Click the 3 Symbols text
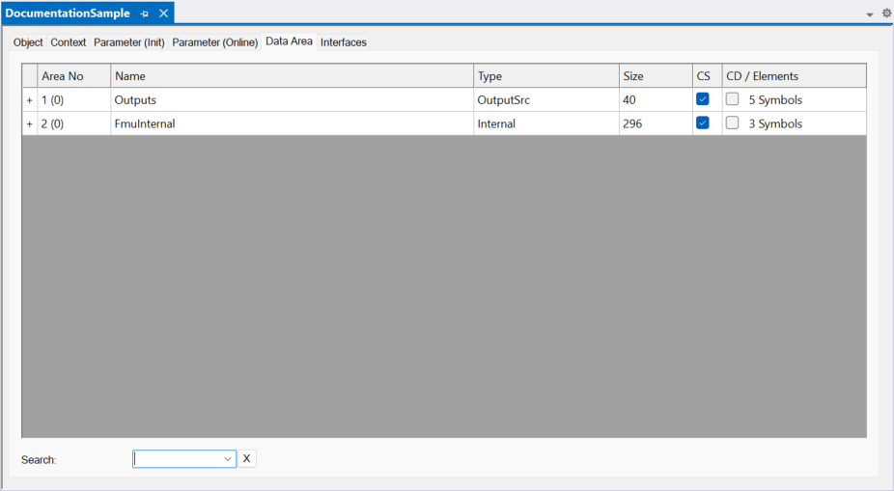The height and width of the screenshot is (491, 894). [775, 124]
